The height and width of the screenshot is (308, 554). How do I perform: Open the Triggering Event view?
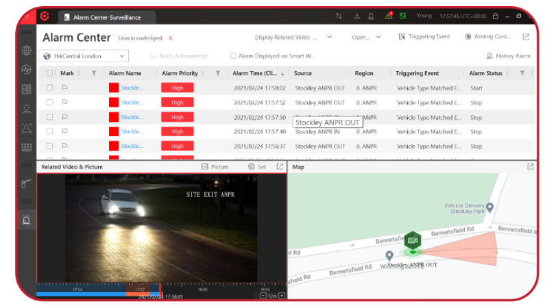tap(424, 36)
